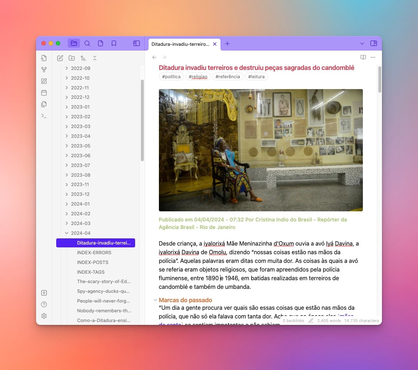Collapse the 2024-04 folder

(x=67, y=233)
